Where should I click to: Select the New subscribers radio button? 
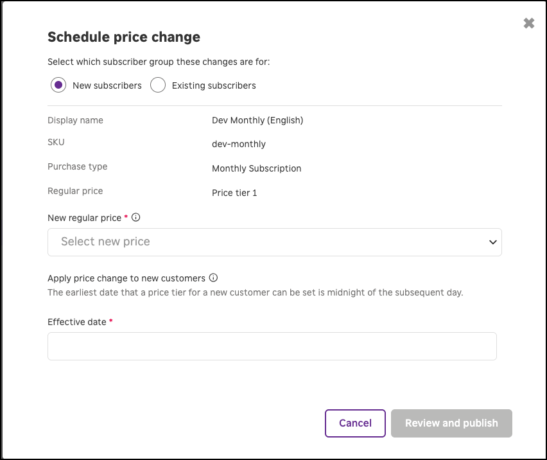pyautogui.click(x=58, y=85)
